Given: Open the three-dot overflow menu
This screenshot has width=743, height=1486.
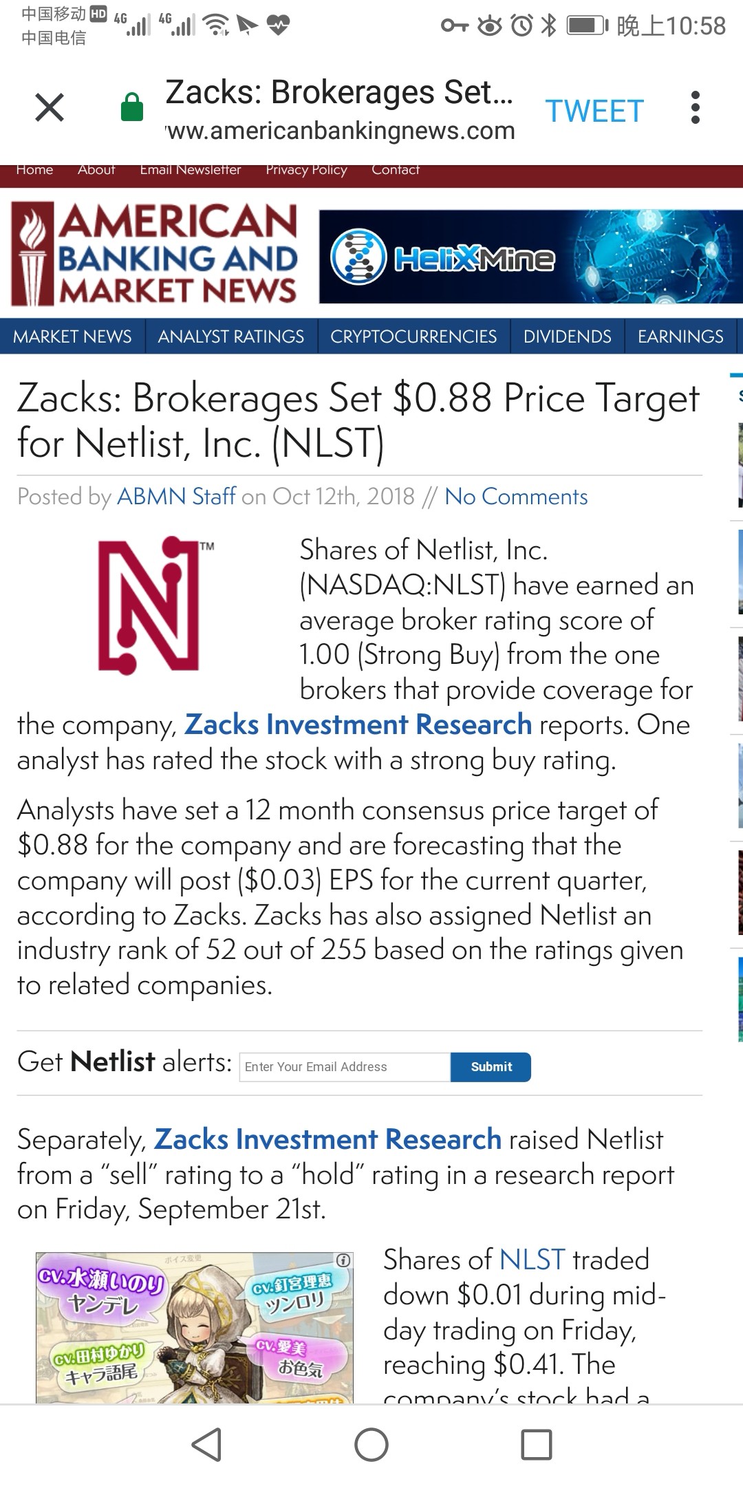Looking at the screenshot, I should [696, 108].
